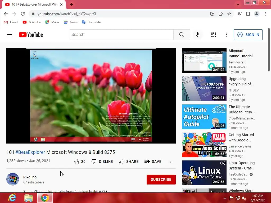The image size is (271, 203).
Task: Share this page from the address bar
Action: (221, 14)
